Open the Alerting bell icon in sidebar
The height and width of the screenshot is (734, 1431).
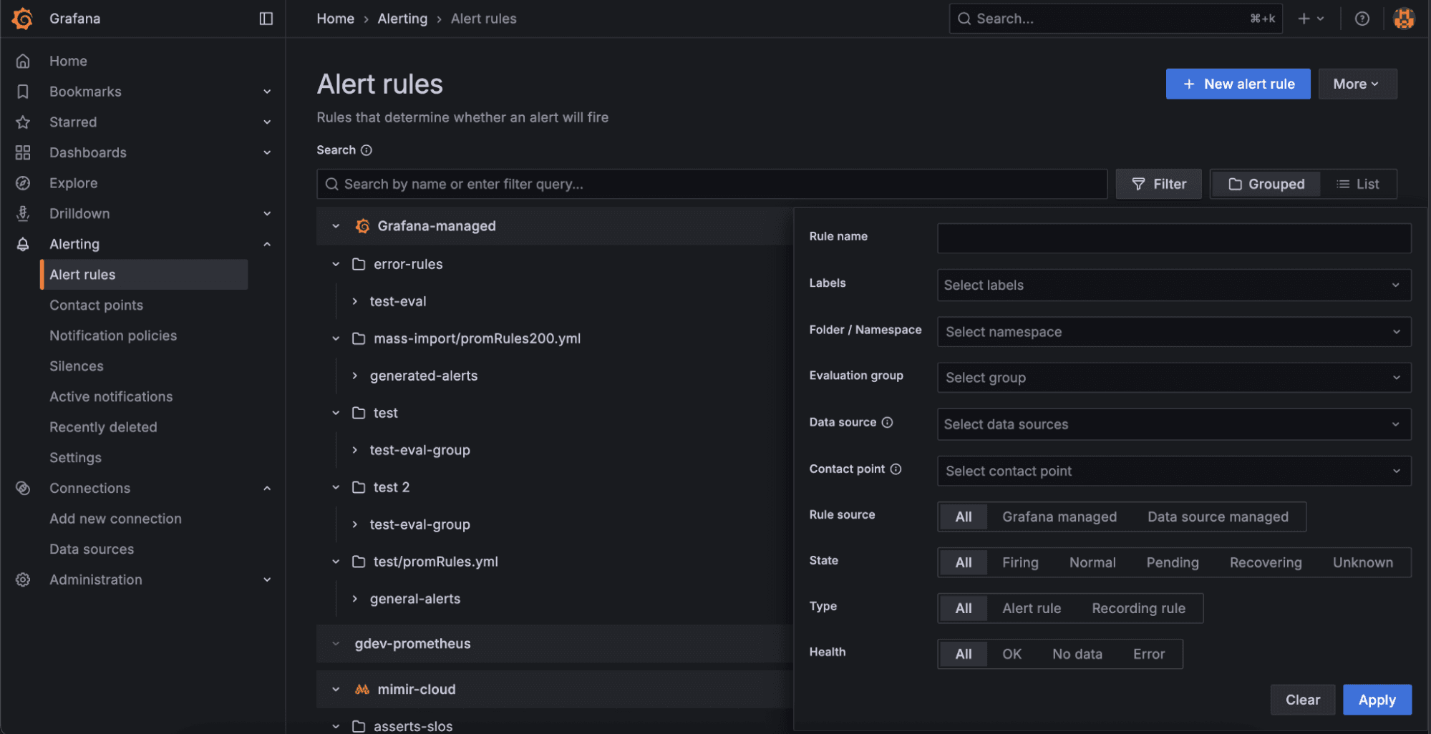tap(22, 244)
